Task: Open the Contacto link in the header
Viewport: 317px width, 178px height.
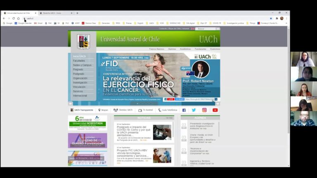Action: (x=163, y=29)
